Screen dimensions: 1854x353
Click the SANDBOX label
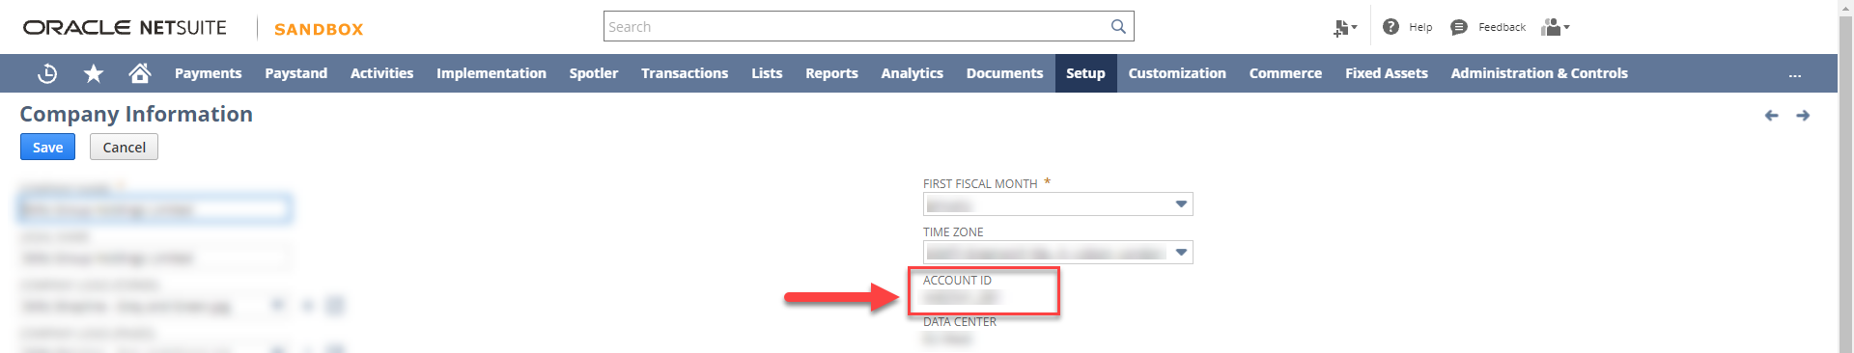319,29
